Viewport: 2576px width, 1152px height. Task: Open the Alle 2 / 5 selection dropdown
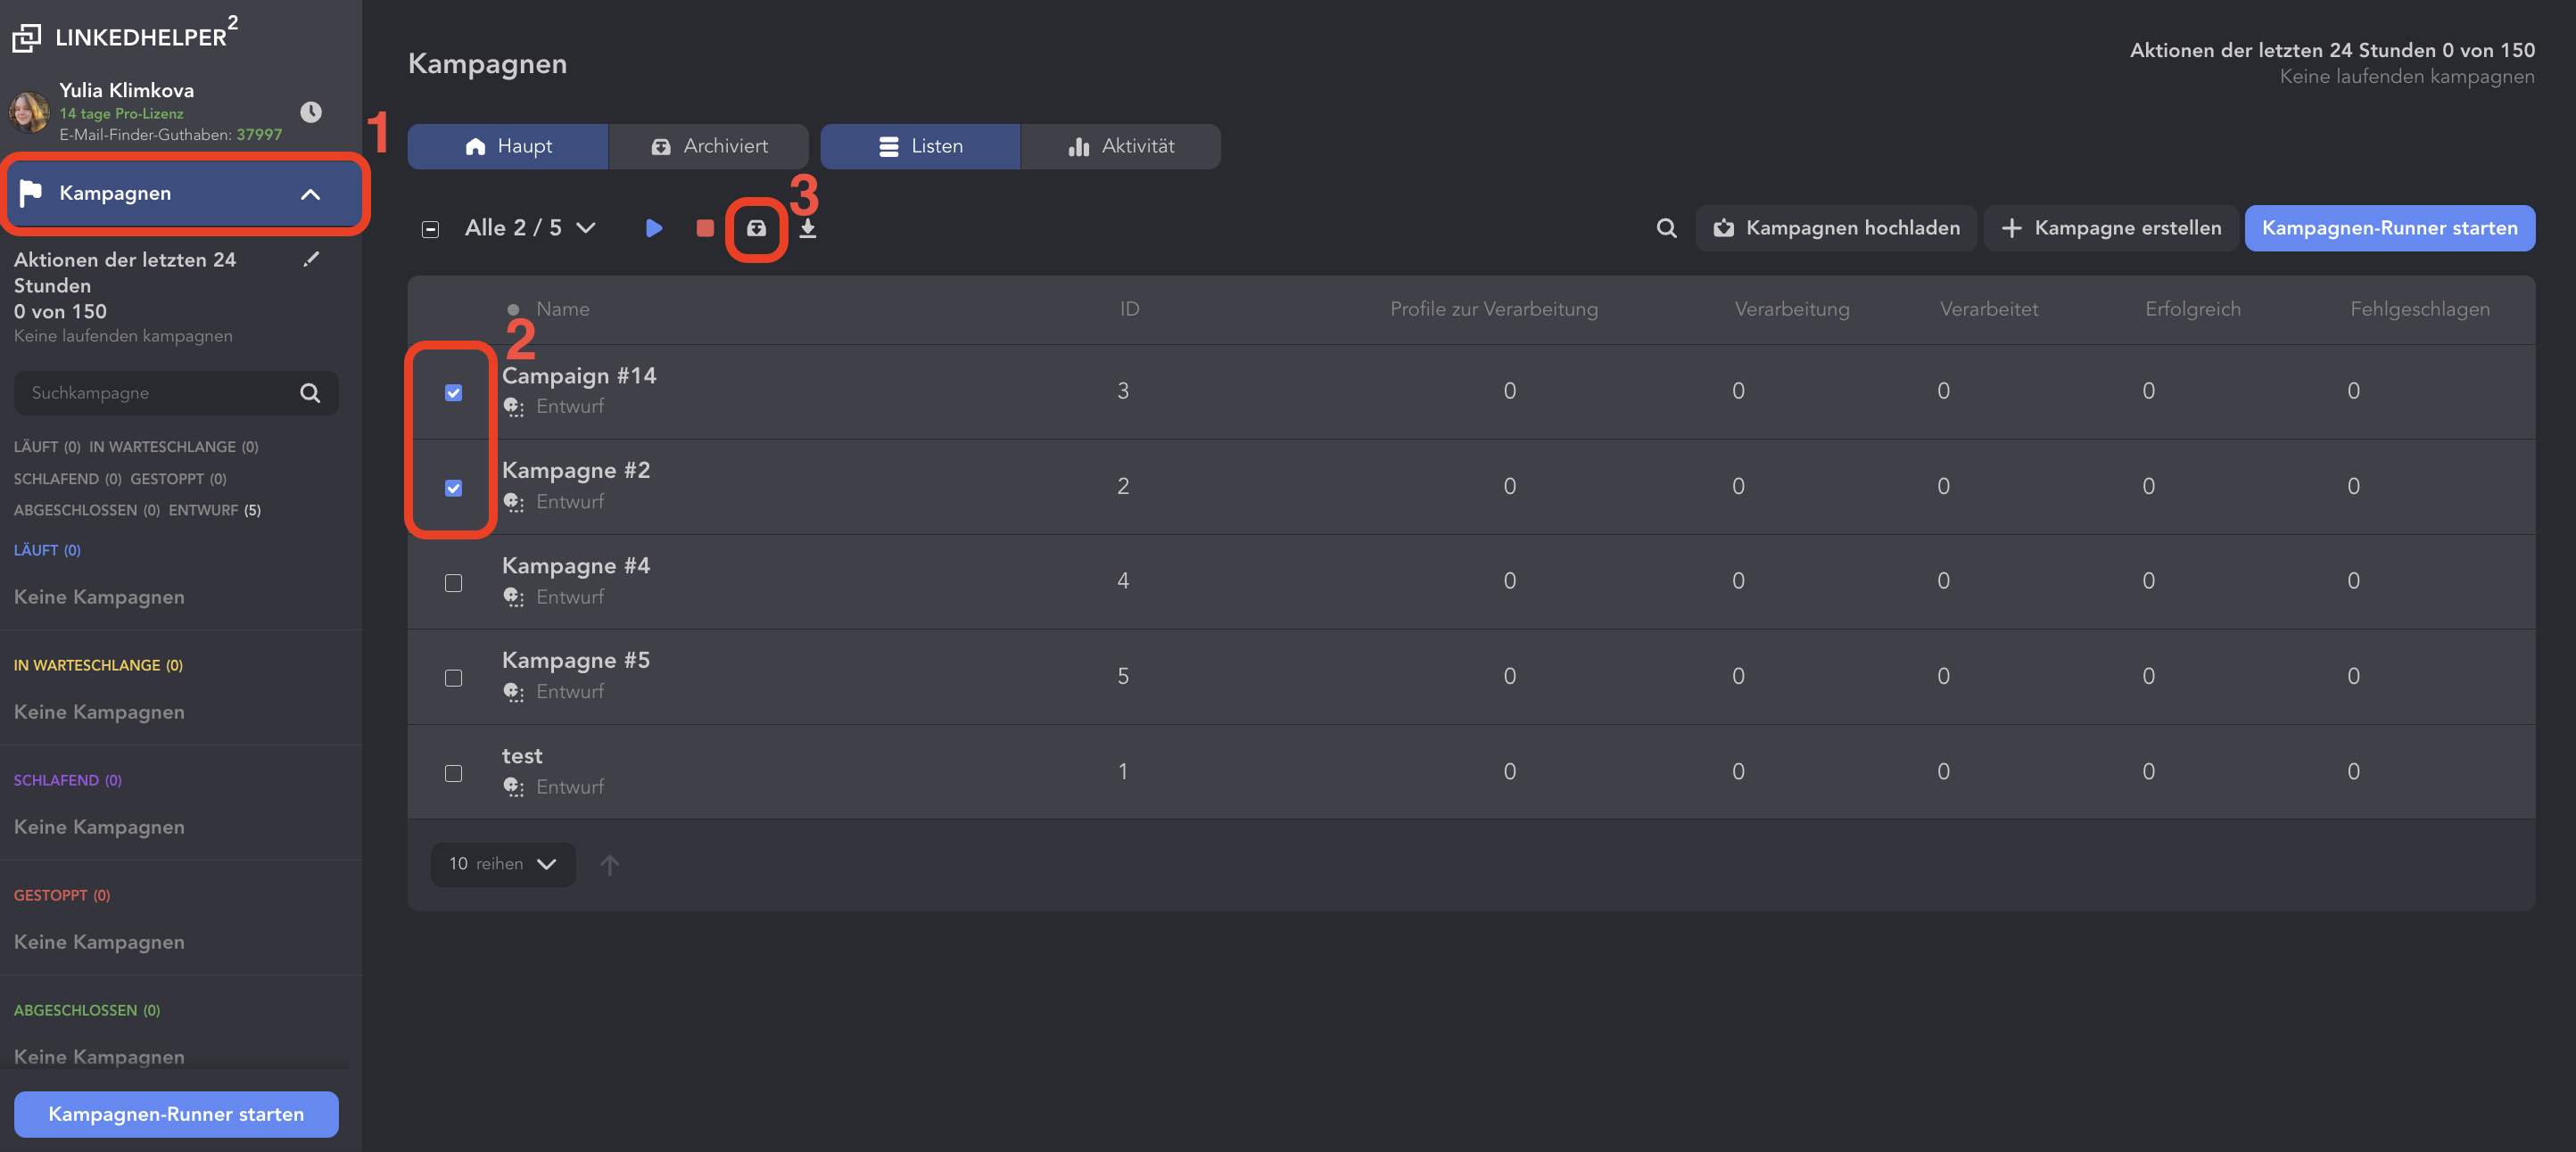531,228
